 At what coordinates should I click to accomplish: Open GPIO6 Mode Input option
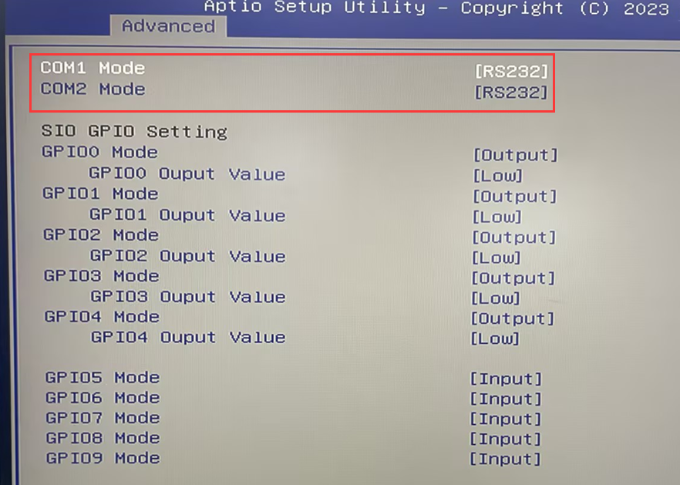coord(506,399)
